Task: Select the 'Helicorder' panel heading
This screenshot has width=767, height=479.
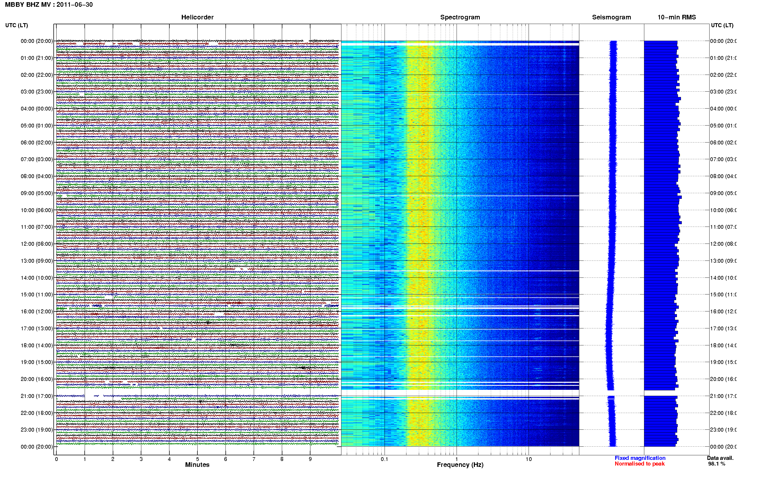Action: 197,17
